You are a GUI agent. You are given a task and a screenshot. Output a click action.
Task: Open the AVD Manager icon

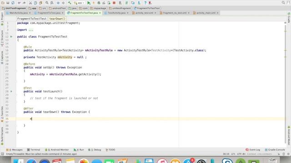(120, 3)
